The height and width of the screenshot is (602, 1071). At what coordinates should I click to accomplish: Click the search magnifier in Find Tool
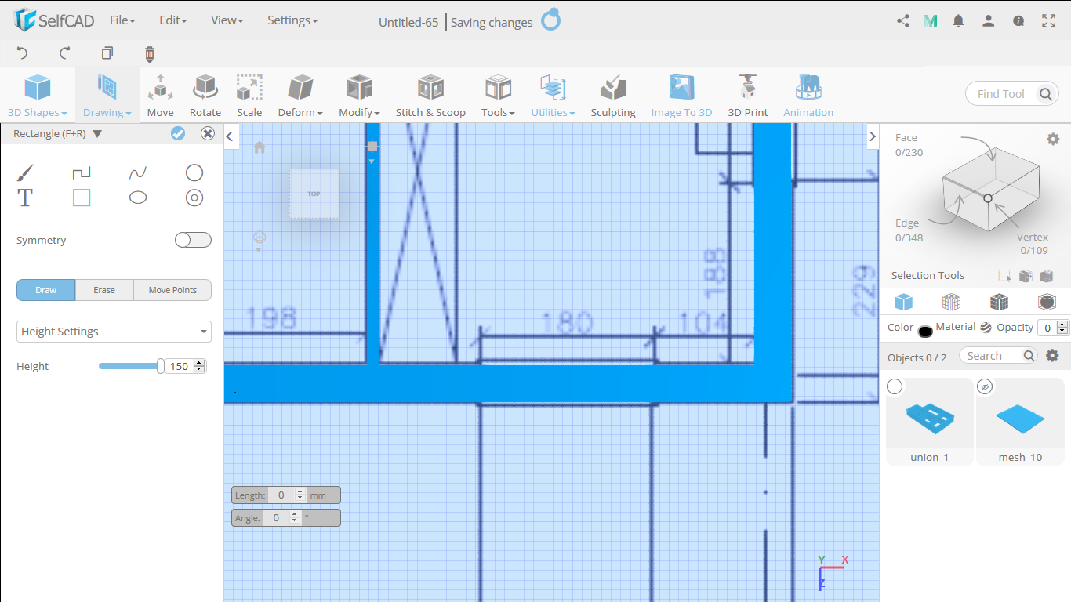tap(1046, 94)
